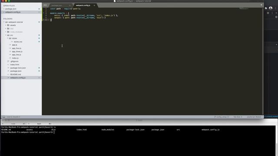Open app_three.js in the sidebar
Viewport: 278px width, 156px height.
(17, 52)
